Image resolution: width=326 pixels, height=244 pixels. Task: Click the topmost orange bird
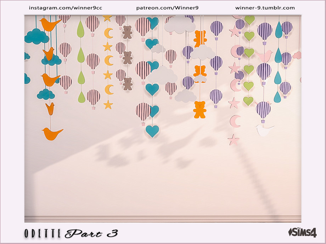[50, 24]
